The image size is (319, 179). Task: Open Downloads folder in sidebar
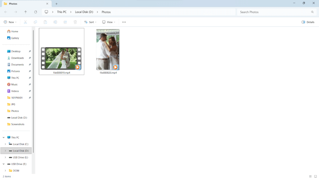(17, 58)
